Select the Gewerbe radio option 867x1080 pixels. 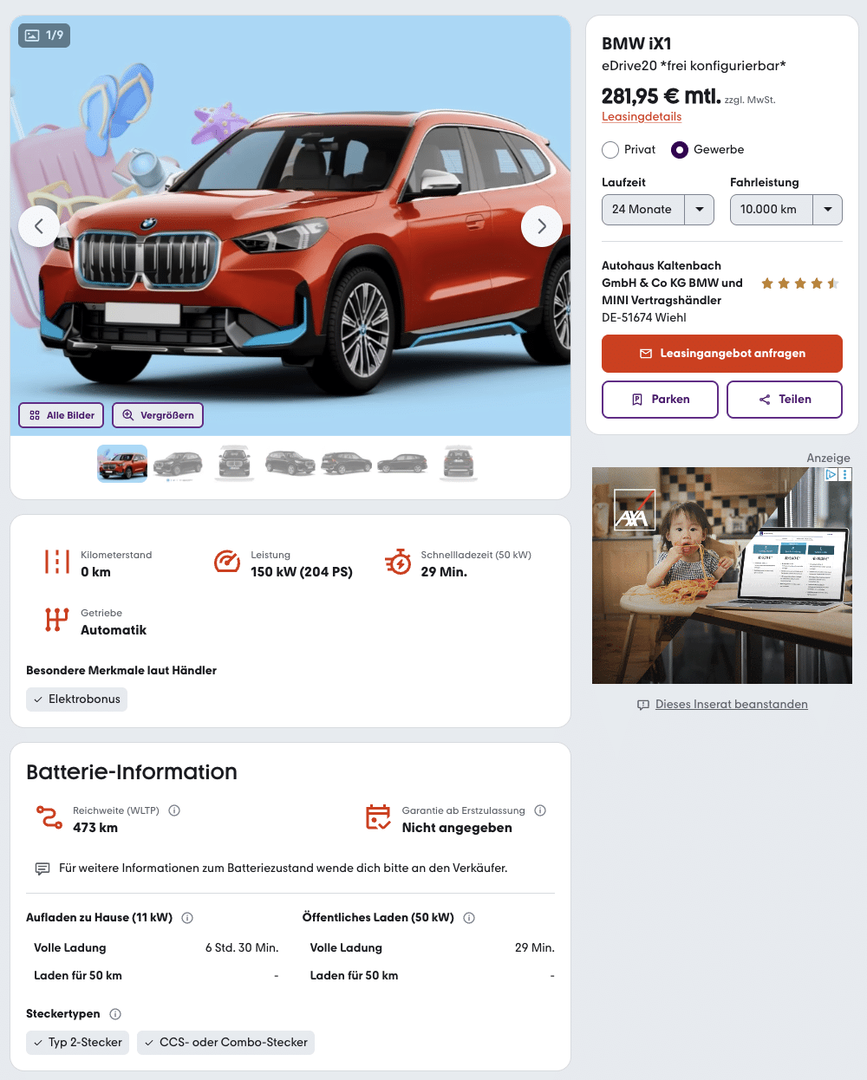coord(680,150)
